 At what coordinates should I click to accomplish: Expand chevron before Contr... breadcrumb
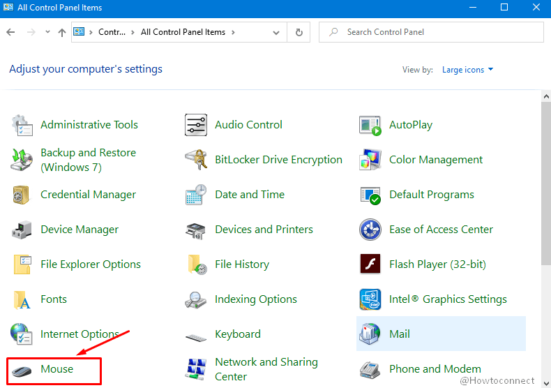coord(91,32)
